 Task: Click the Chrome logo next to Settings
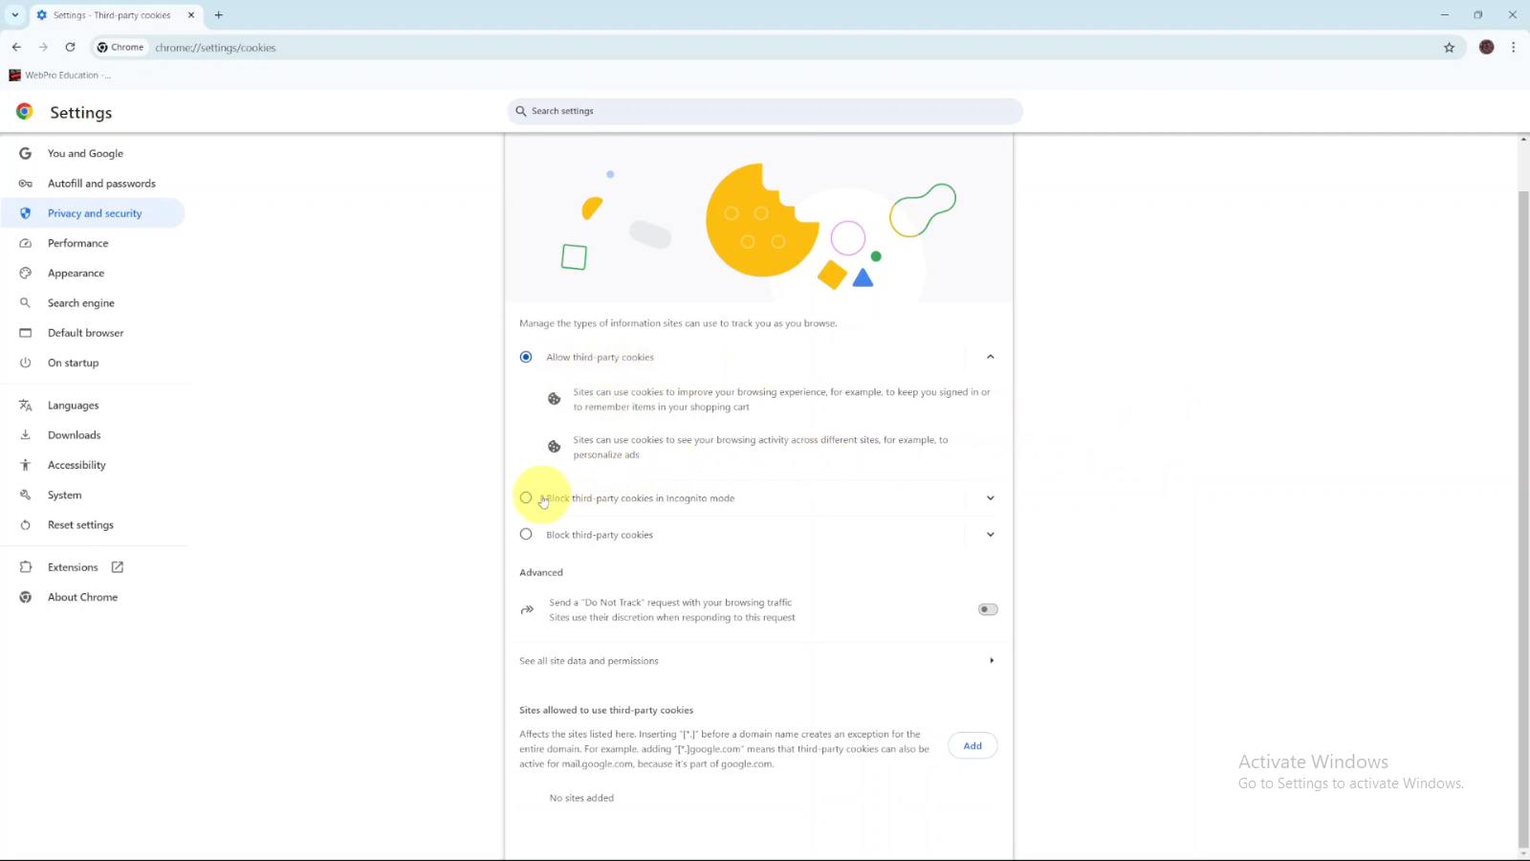click(25, 112)
